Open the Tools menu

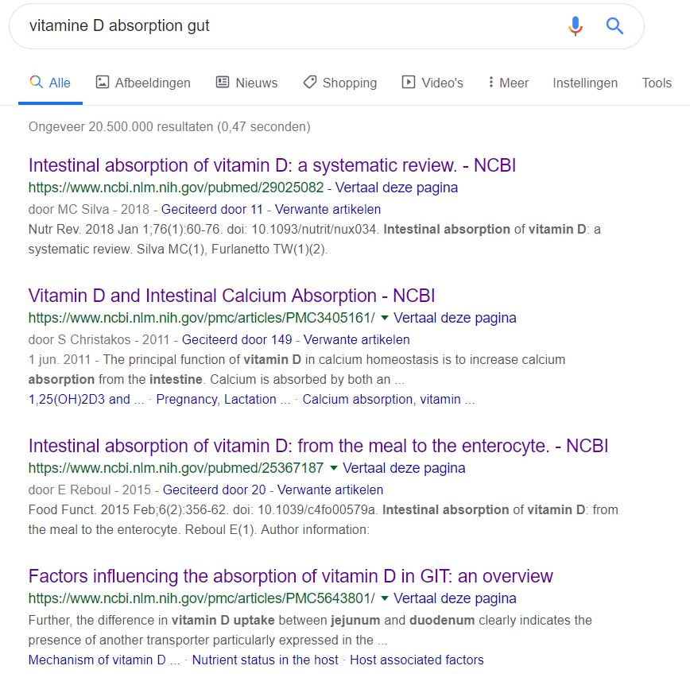tap(657, 83)
